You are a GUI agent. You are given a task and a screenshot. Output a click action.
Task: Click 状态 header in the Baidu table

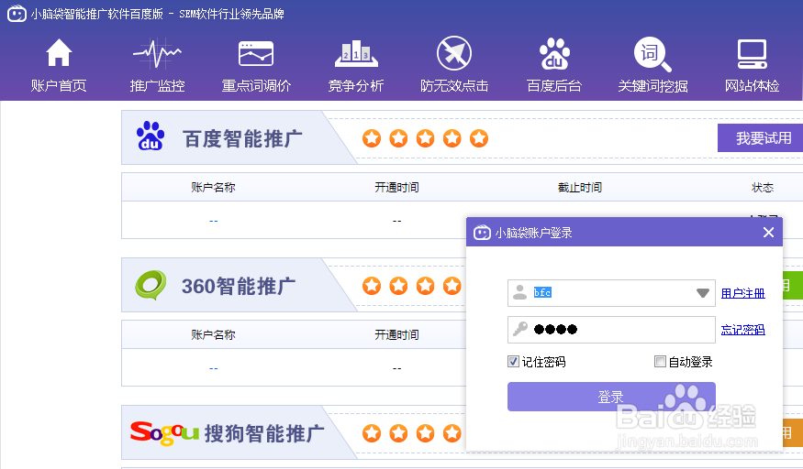[x=763, y=188]
